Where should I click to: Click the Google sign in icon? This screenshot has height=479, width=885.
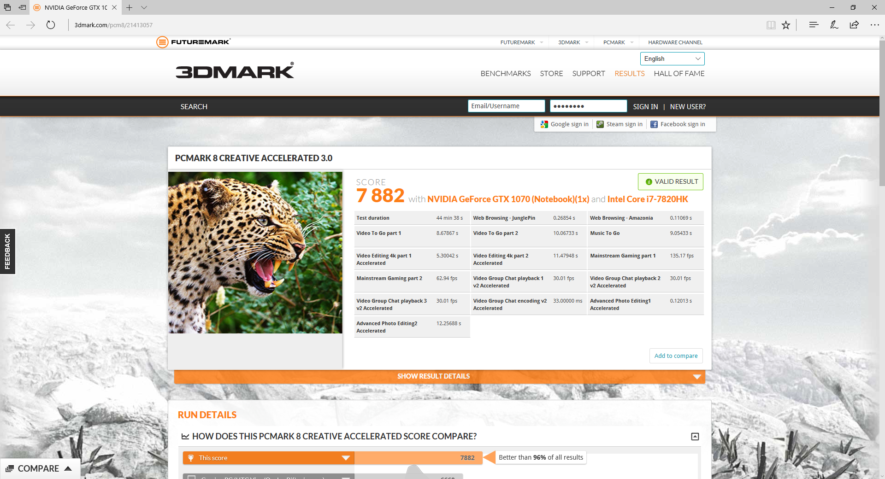coord(544,124)
